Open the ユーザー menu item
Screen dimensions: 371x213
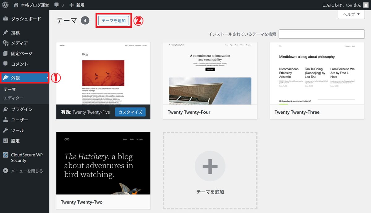point(19,120)
